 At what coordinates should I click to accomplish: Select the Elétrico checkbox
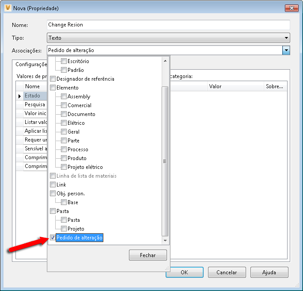tap(64, 123)
